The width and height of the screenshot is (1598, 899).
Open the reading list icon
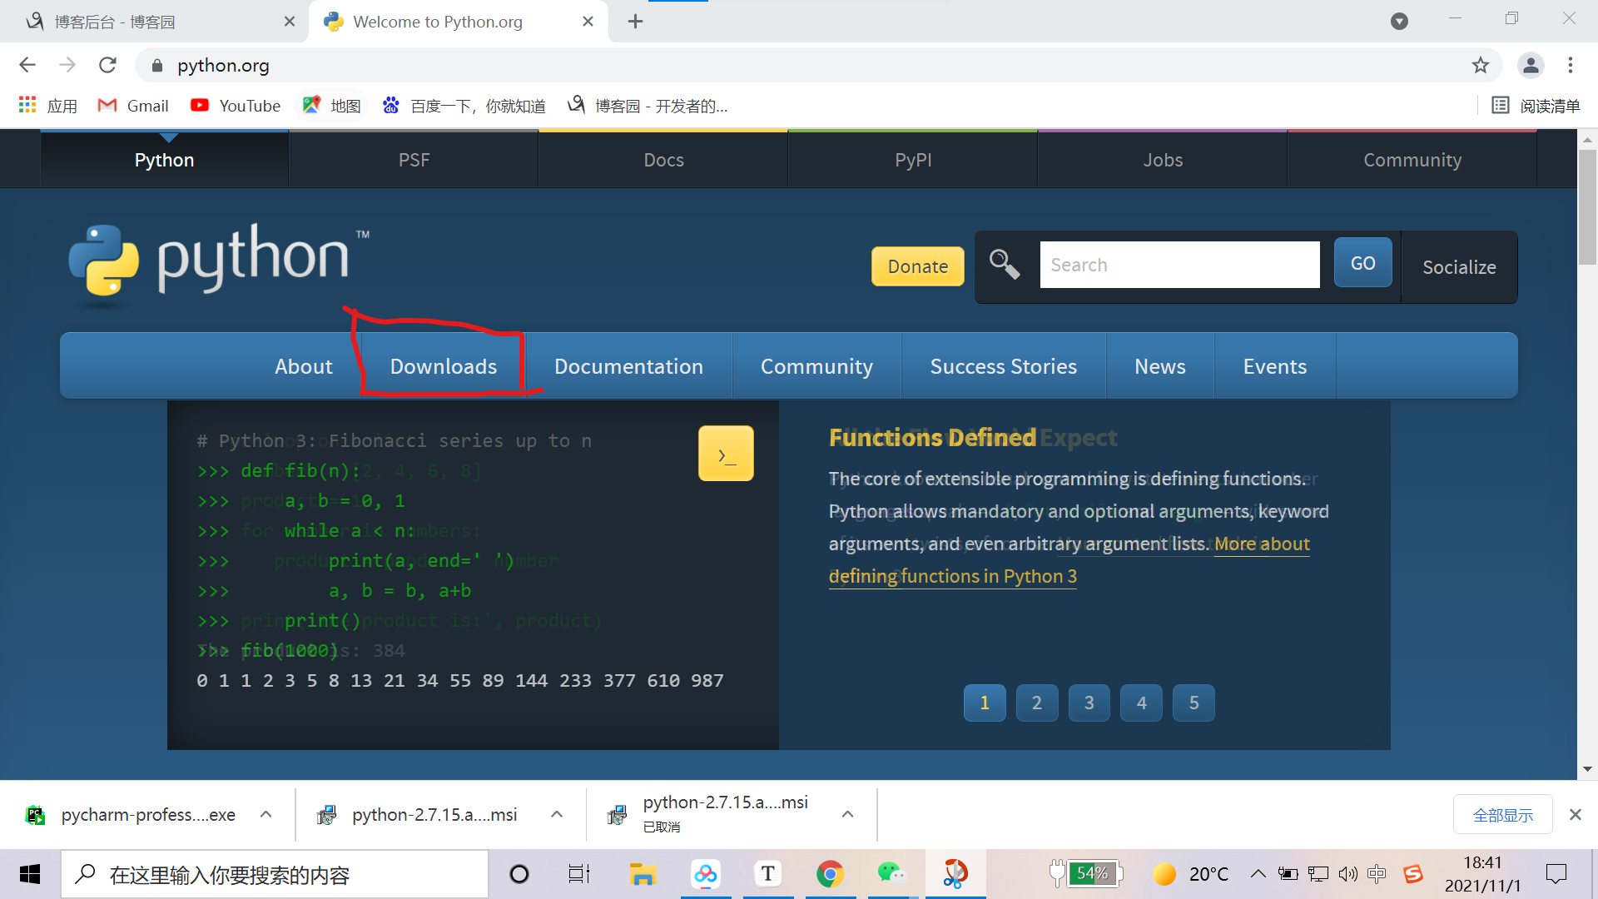(x=1500, y=106)
